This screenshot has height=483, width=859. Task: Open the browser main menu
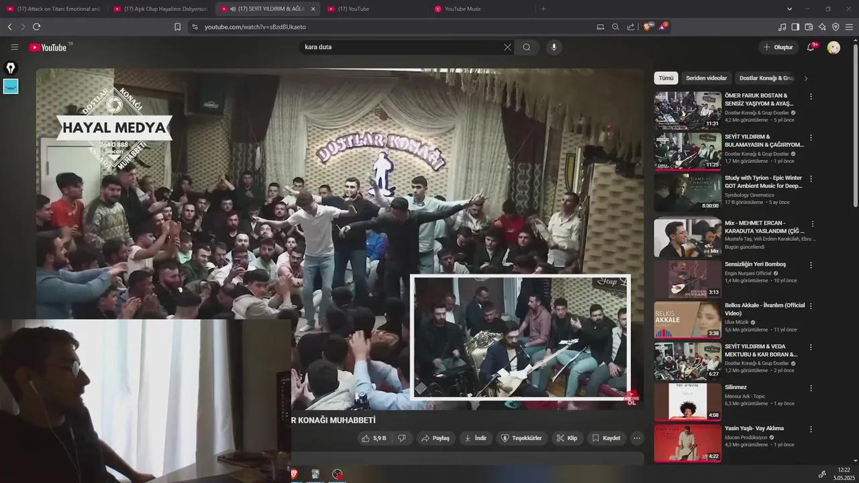[x=849, y=27]
